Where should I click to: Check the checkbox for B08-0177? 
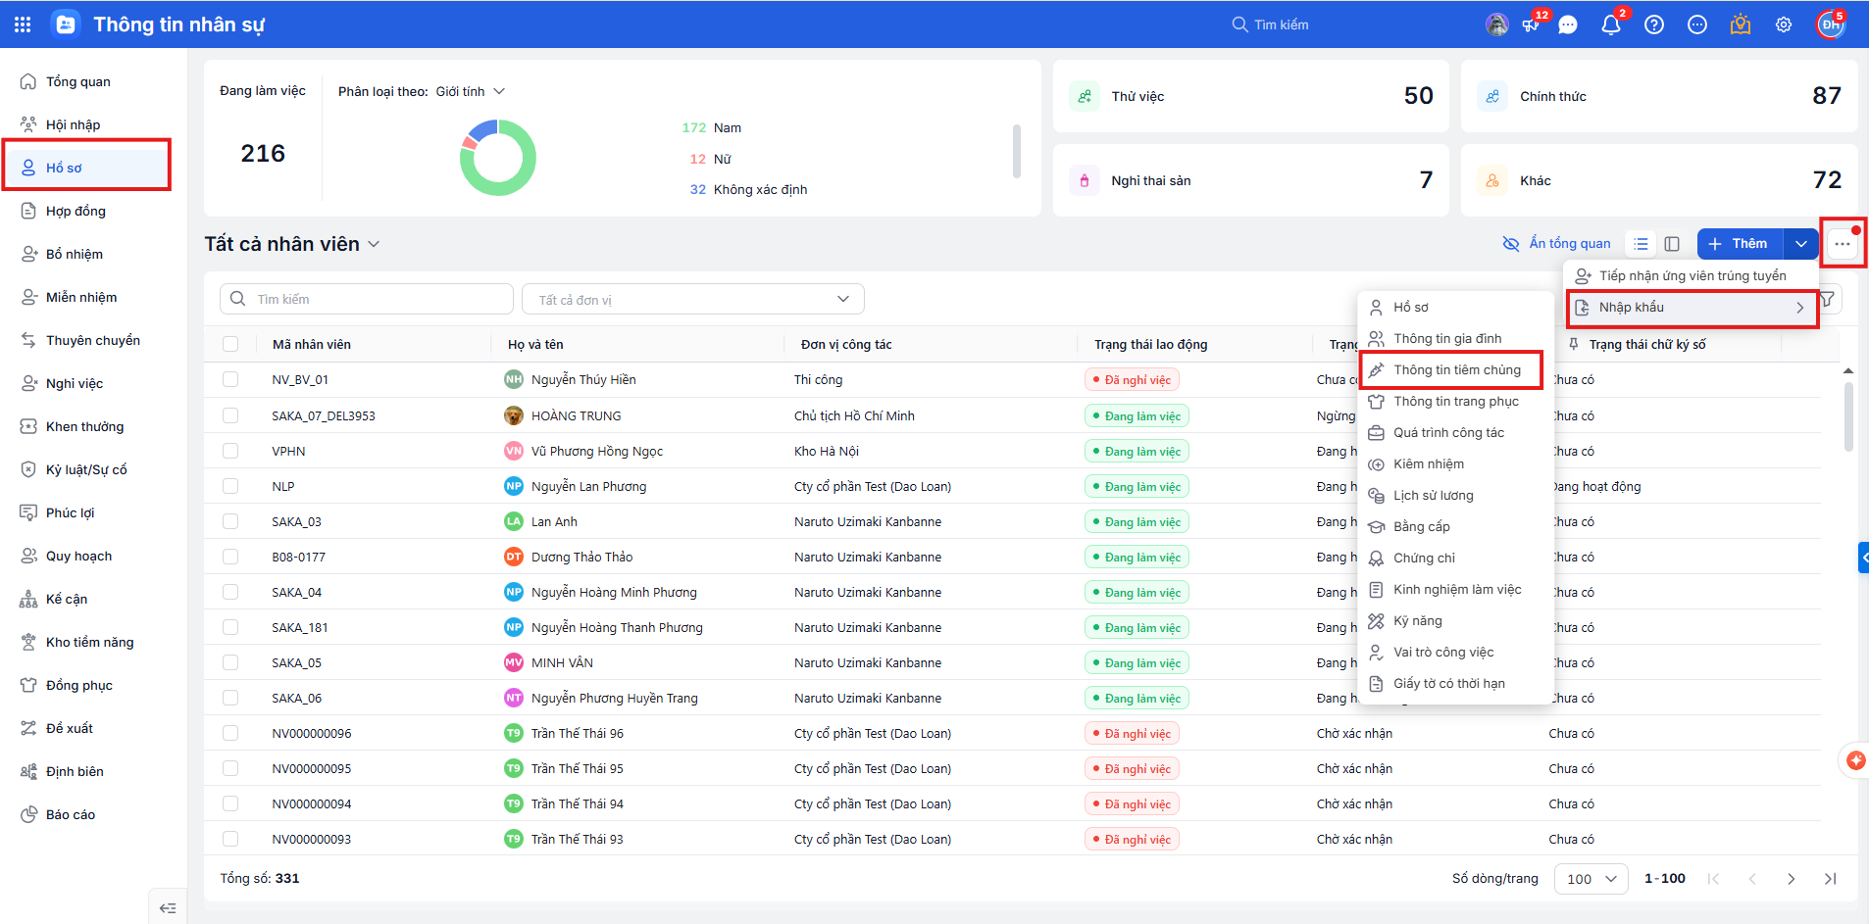click(x=230, y=557)
